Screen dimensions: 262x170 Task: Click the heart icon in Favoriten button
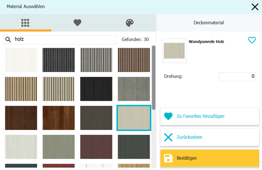coord(168,116)
